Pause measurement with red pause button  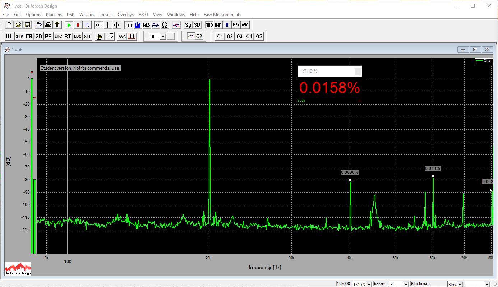point(78,25)
